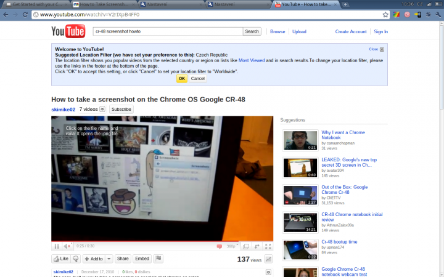Image resolution: width=444 pixels, height=277 pixels.
Task: Toggle annotations with the red speech bubble
Action: (x=219, y=246)
